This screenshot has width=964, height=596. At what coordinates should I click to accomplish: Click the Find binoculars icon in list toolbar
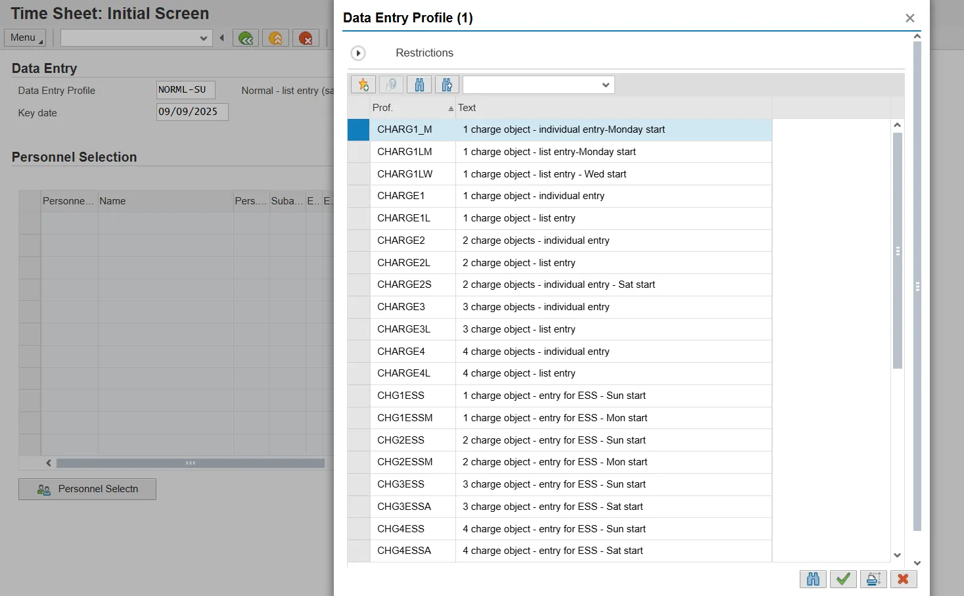pyautogui.click(x=419, y=85)
